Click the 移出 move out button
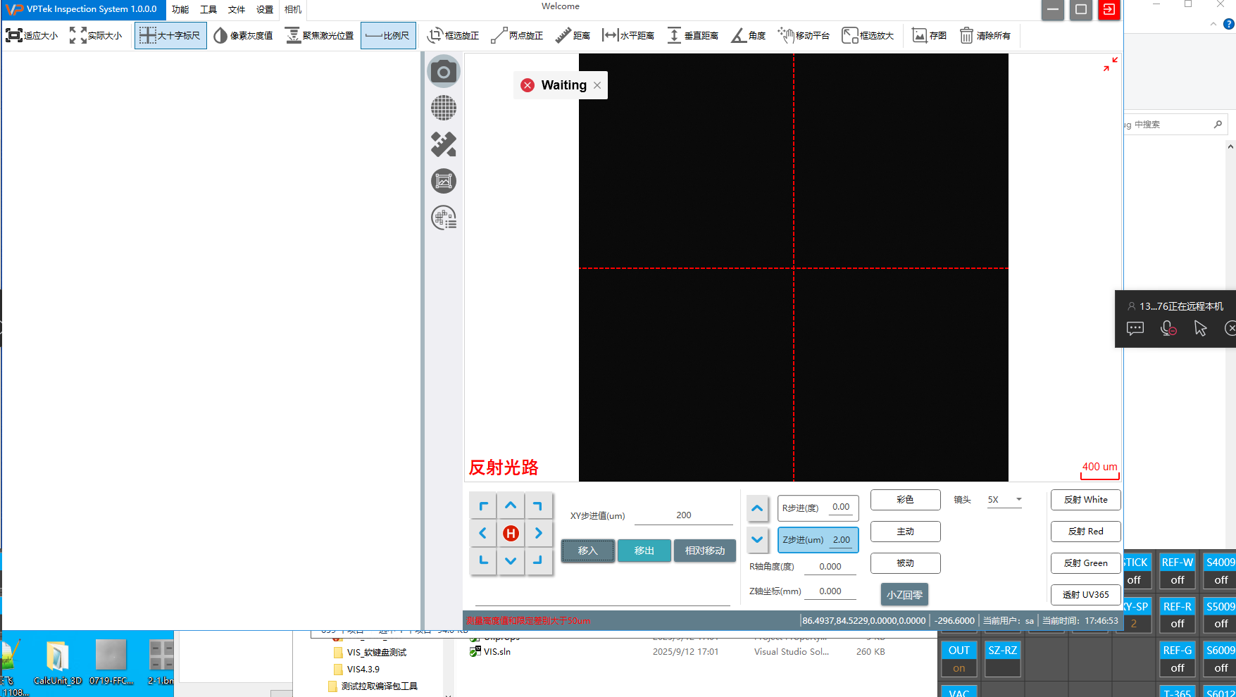The width and height of the screenshot is (1236, 697). pyautogui.click(x=644, y=551)
